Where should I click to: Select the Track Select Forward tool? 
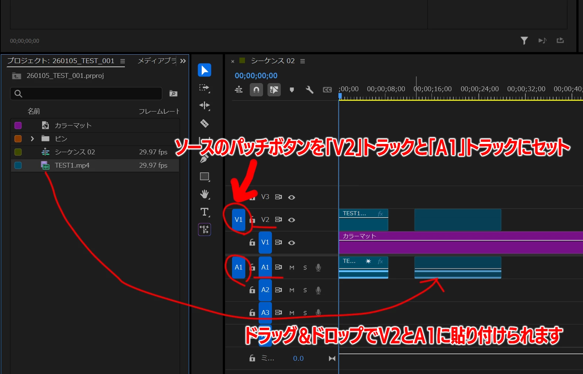[204, 88]
